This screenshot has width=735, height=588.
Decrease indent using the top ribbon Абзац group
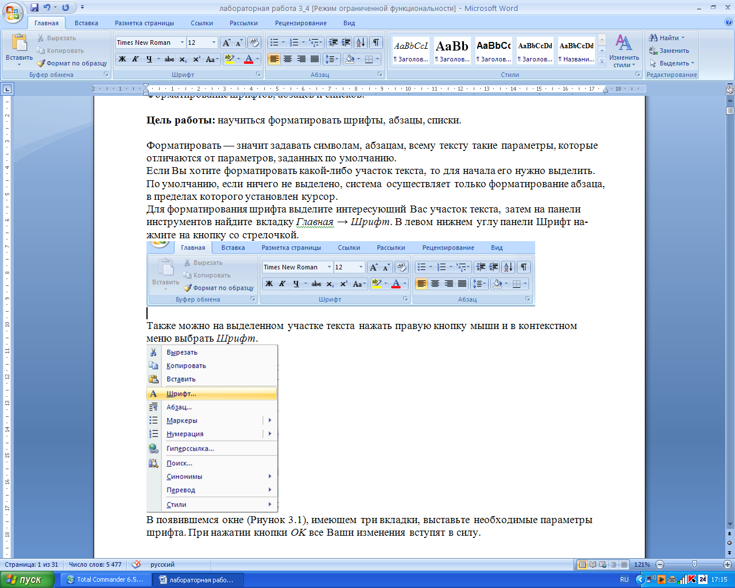(x=333, y=42)
